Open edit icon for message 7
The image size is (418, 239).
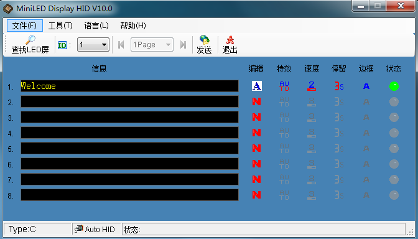point(256,179)
